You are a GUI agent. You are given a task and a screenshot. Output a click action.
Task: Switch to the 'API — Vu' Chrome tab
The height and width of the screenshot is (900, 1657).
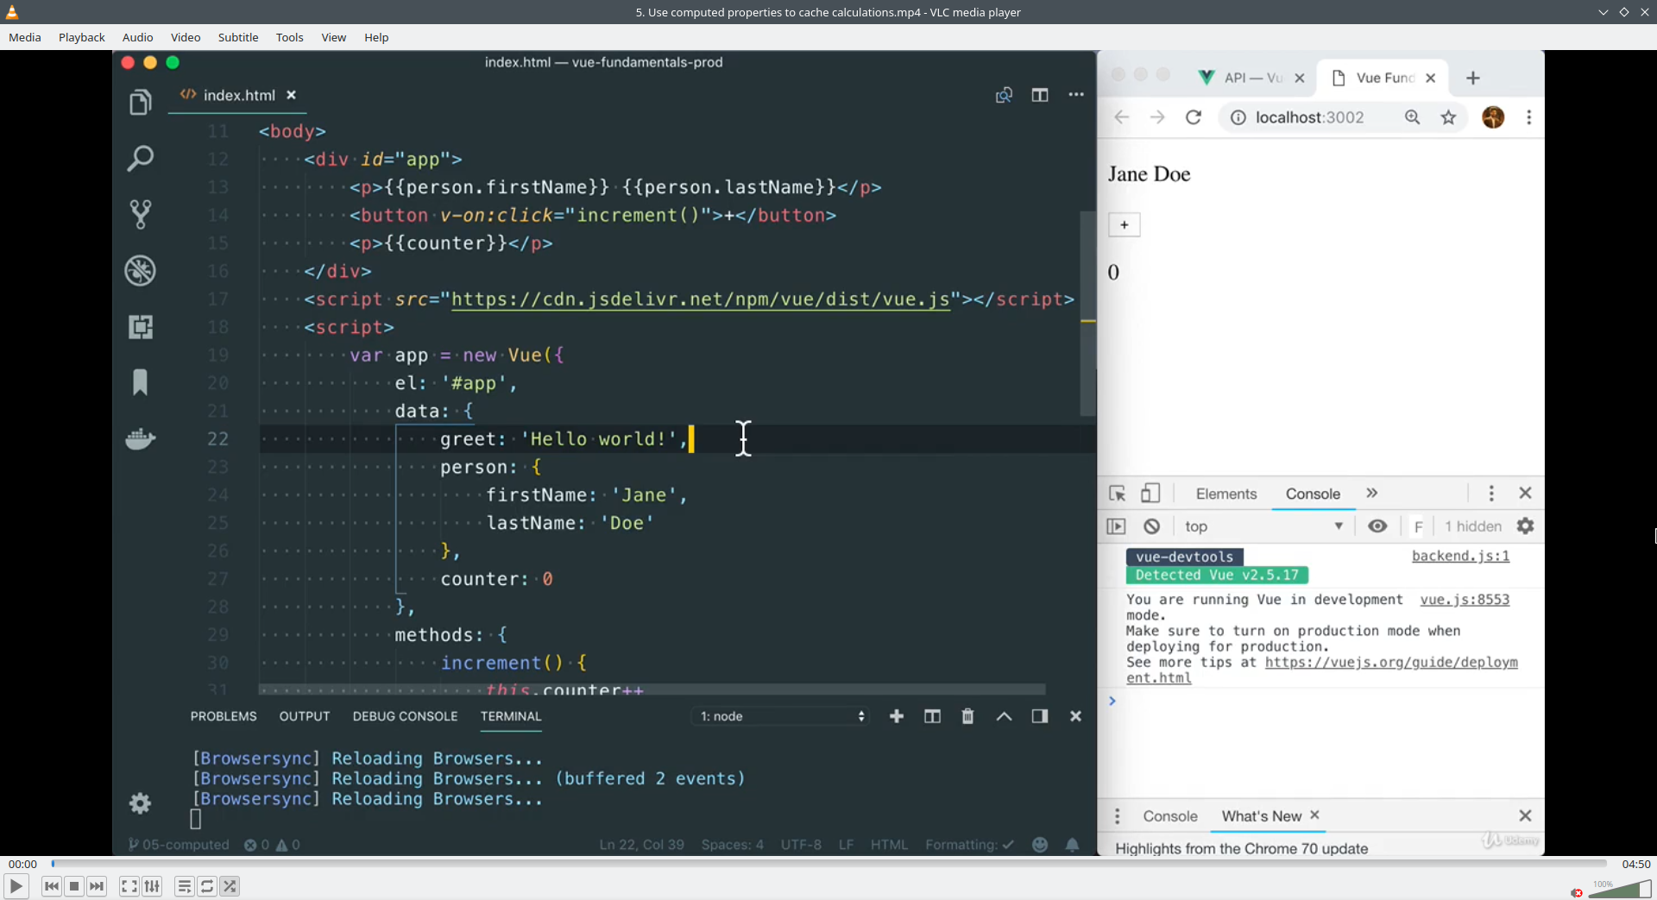[1252, 78]
